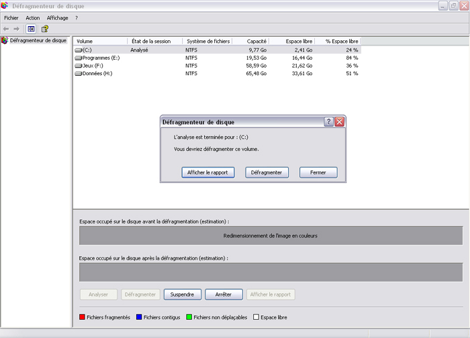Click the Help properties toolbar icon
470x338 pixels.
[x=45, y=29]
